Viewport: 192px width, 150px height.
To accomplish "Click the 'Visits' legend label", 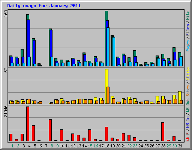I will (x=188, y=74).
